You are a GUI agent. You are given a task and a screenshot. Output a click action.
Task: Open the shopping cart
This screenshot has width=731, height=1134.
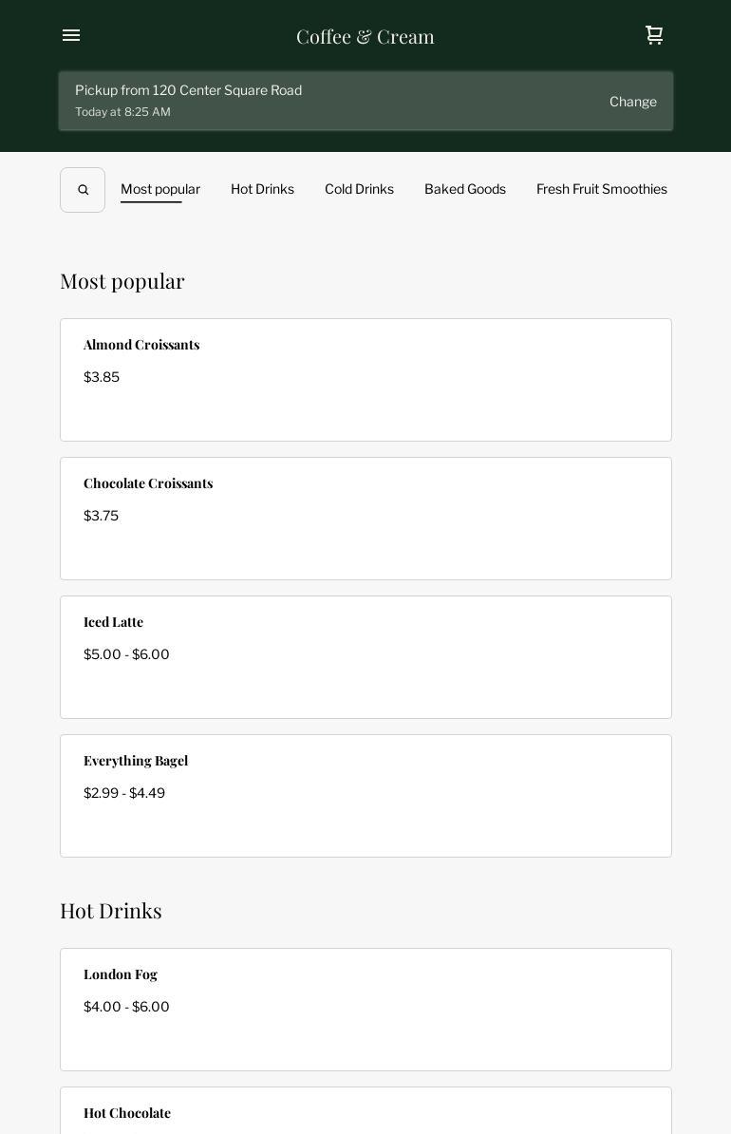[x=654, y=35]
